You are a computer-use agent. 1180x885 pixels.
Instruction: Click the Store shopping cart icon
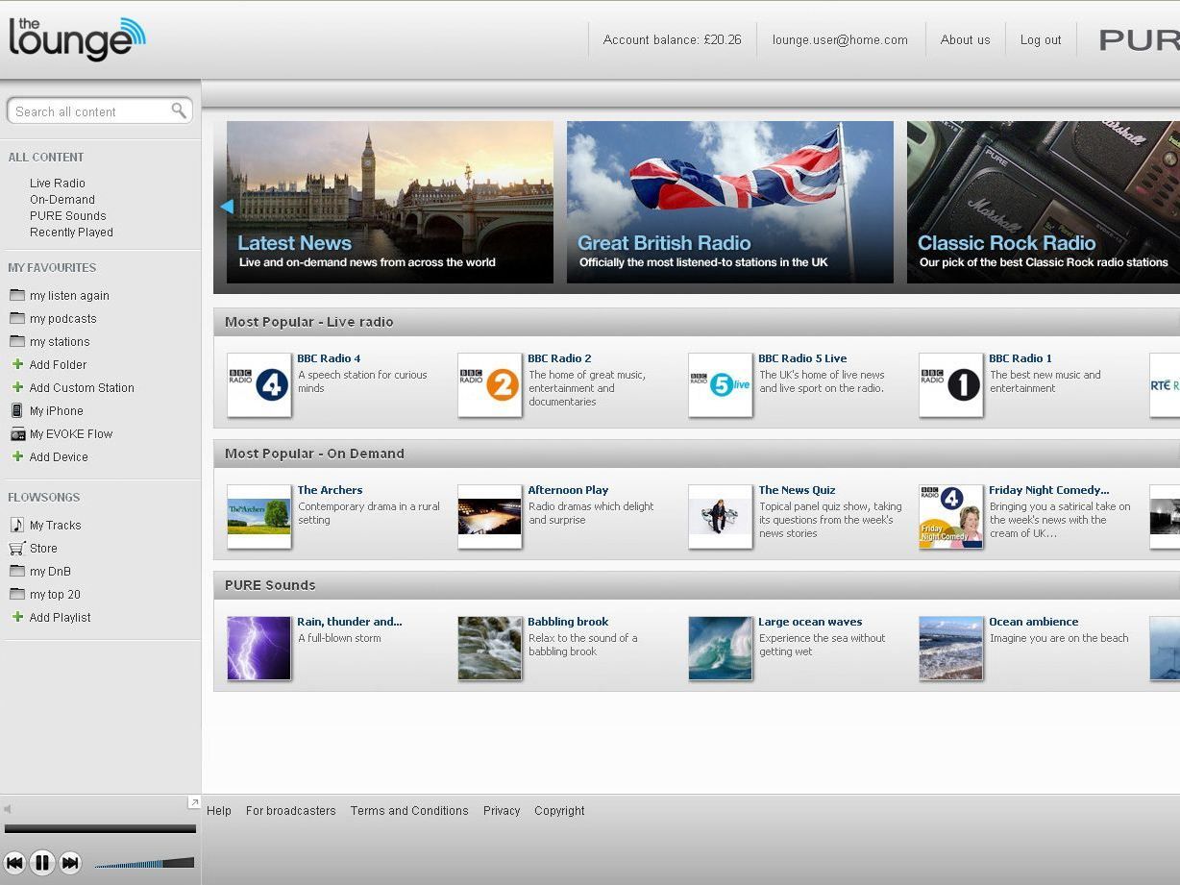click(x=15, y=548)
